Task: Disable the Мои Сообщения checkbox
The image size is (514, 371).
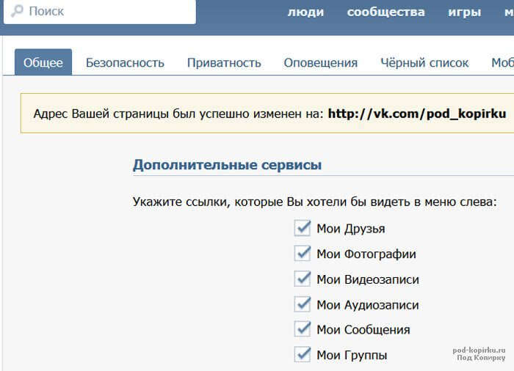Action: [303, 328]
